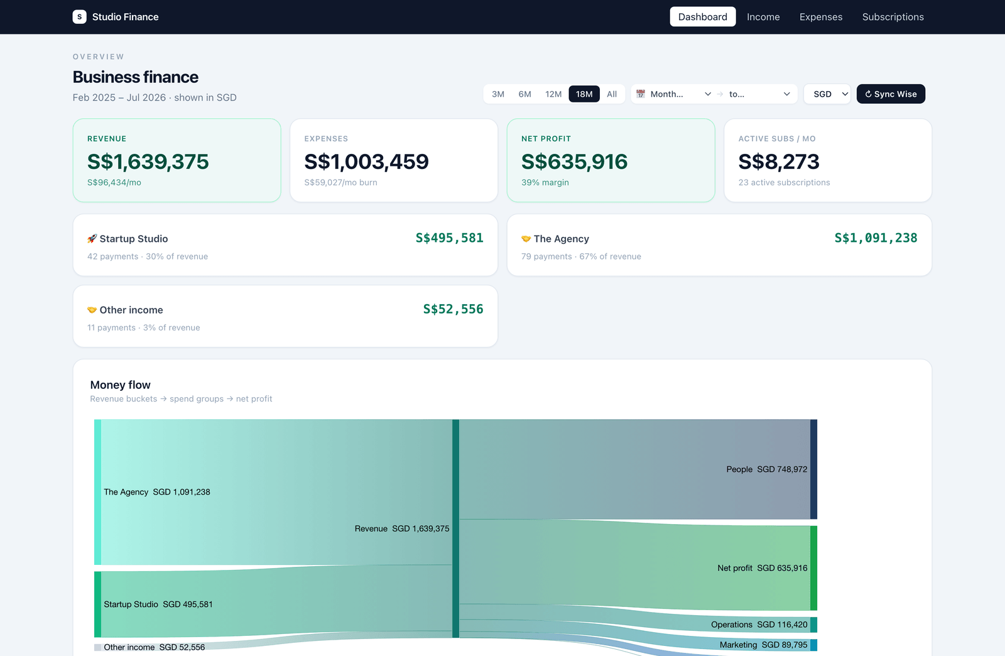Open the Subscriptions tab

[x=893, y=17]
